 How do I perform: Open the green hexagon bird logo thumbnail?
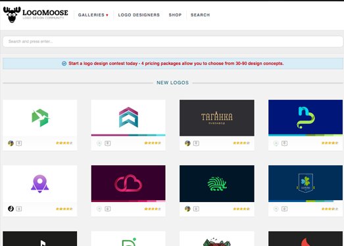pos(40,118)
